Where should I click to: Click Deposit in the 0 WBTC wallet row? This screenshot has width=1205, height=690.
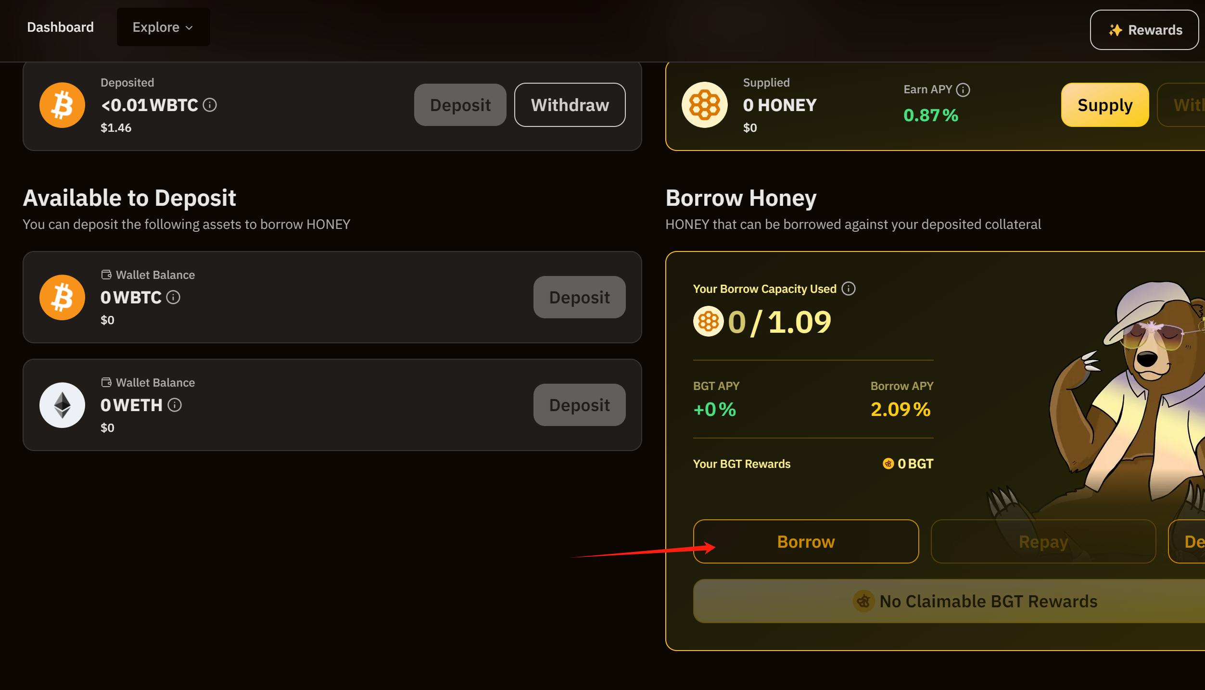pos(579,298)
